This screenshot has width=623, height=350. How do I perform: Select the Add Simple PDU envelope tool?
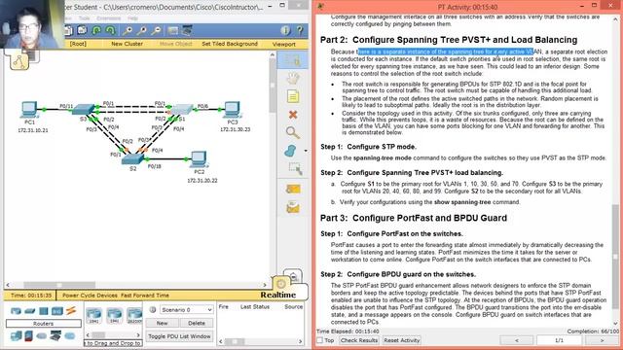293,189
